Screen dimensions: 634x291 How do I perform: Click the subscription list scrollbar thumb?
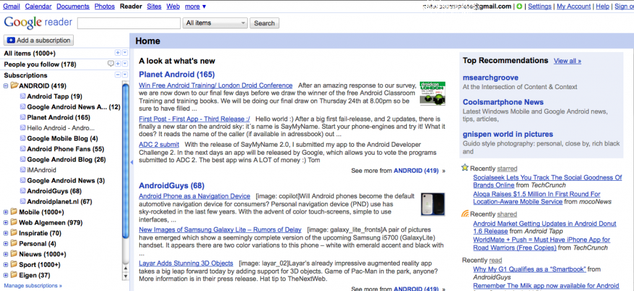tap(125, 180)
